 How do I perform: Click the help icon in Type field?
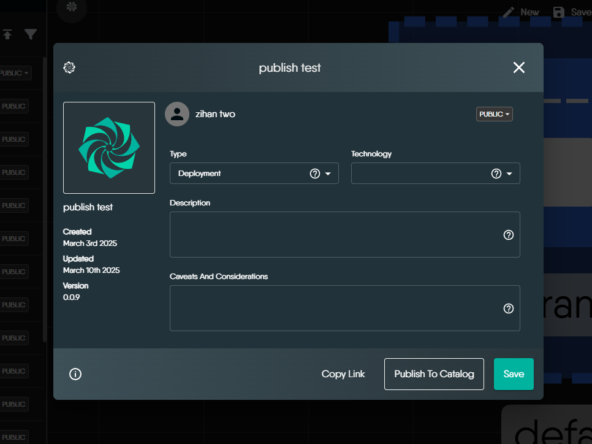click(x=315, y=174)
